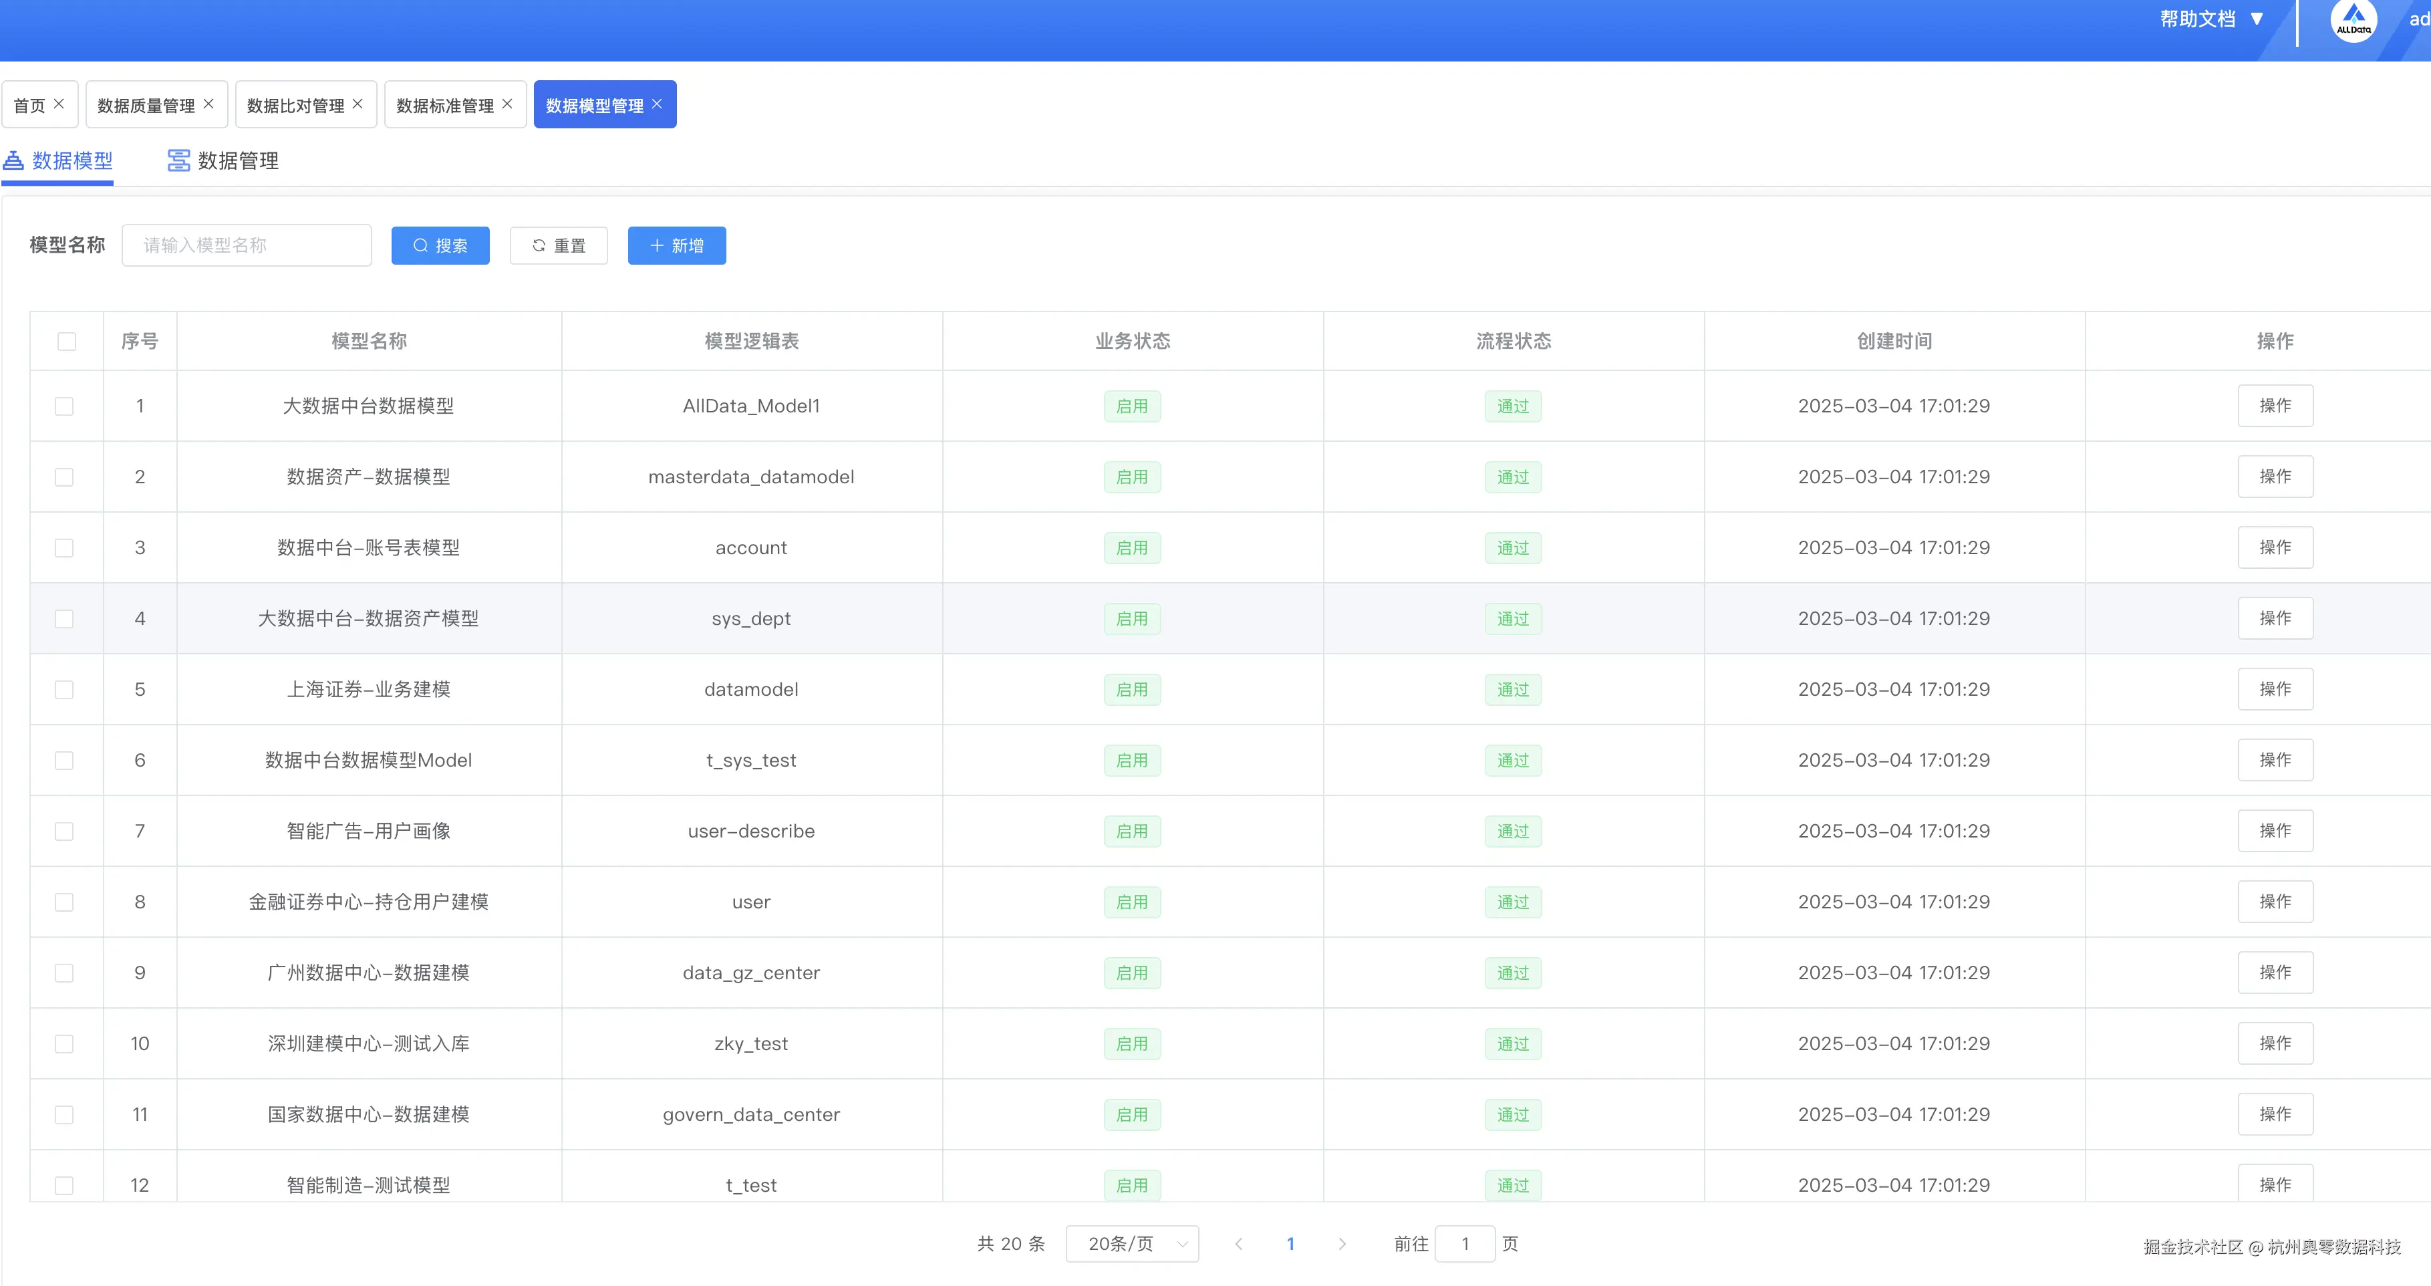Close the 数据比对管理 tab X icon
The image size is (2431, 1286).
click(x=357, y=104)
